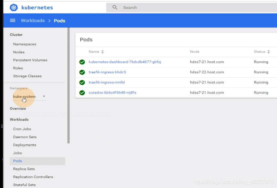Click green status check for kubernetes-dashboard pod
This screenshot has width=277, height=188.
coord(82,62)
